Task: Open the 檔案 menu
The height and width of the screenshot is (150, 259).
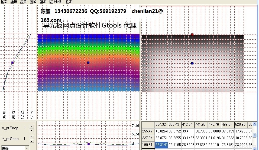Action: (4, 2)
